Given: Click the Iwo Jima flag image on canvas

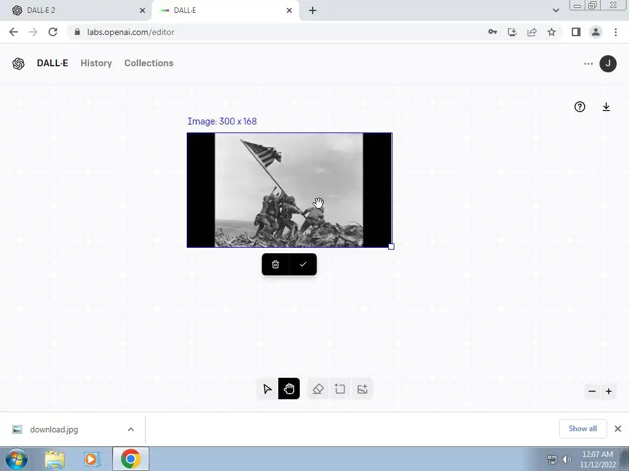Looking at the screenshot, I should [x=289, y=190].
